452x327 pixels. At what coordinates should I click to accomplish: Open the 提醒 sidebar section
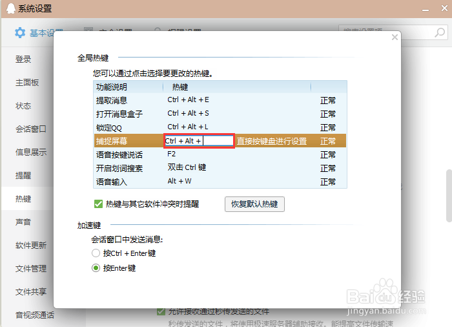point(23,176)
